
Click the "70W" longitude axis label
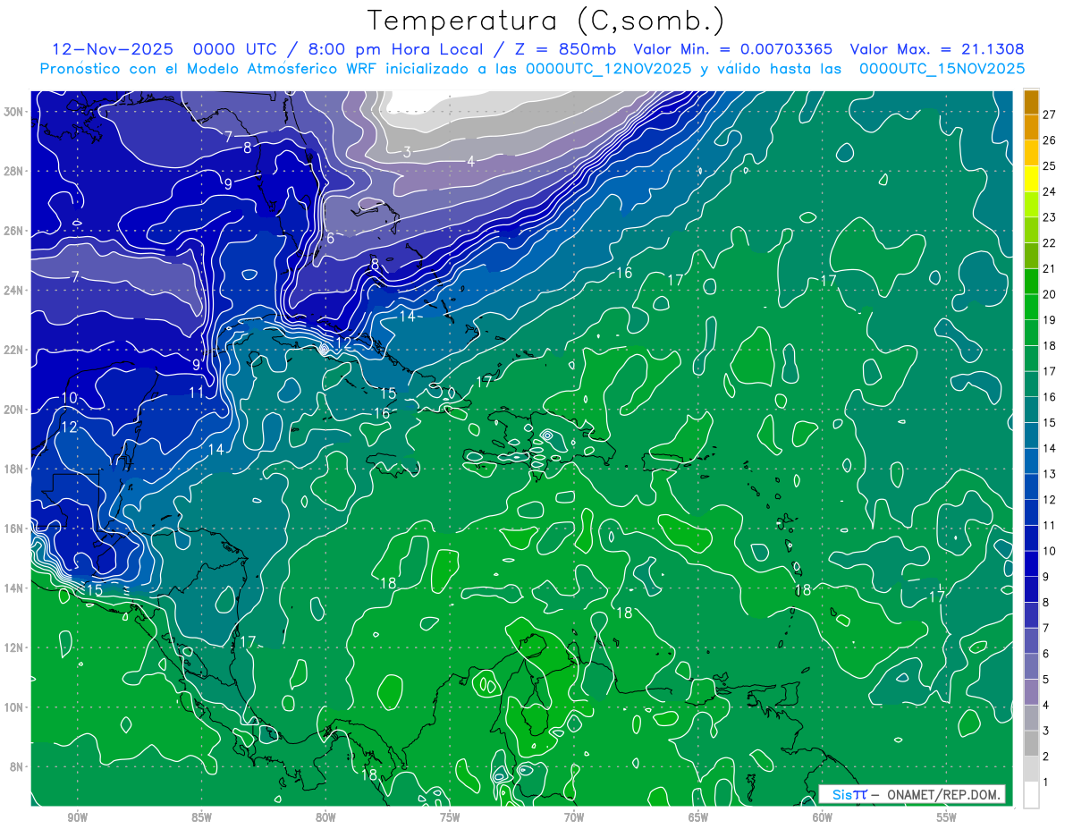[574, 817]
